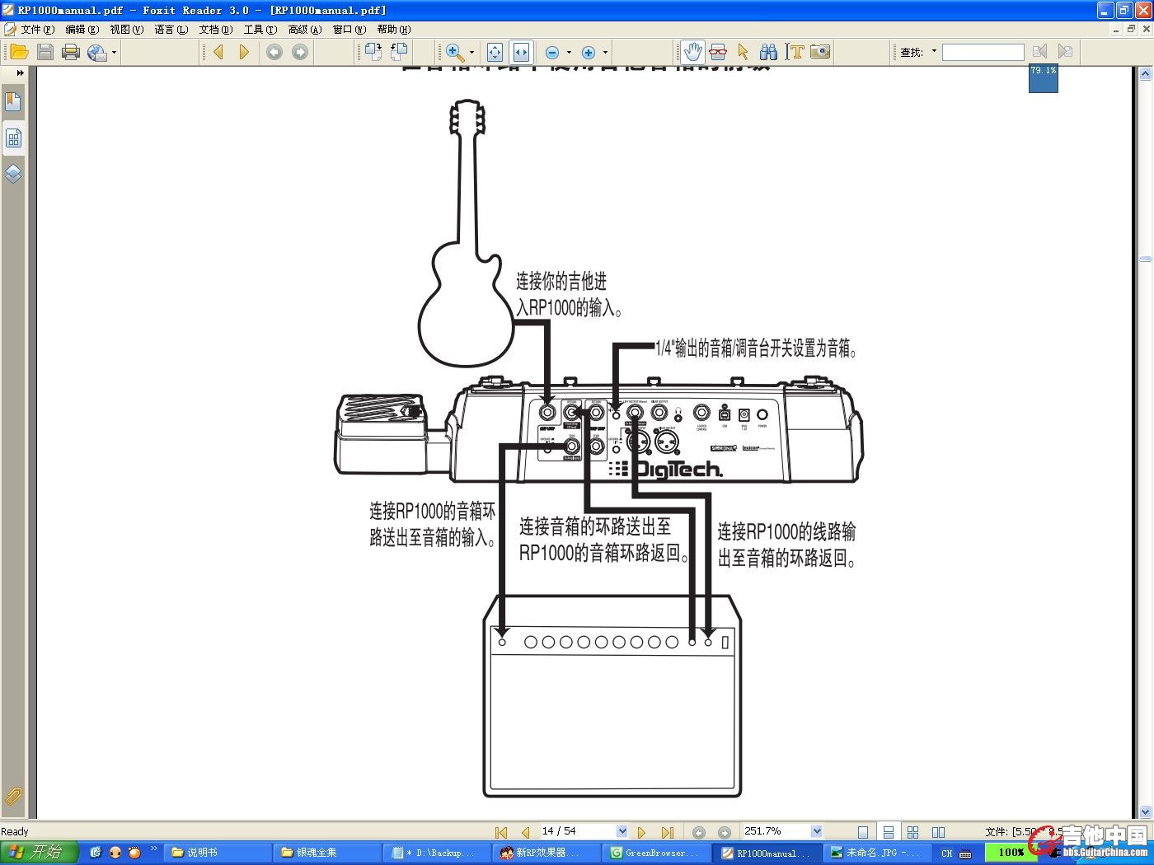Click the Snapshot camera tool
The image size is (1154, 865).
tap(819, 52)
